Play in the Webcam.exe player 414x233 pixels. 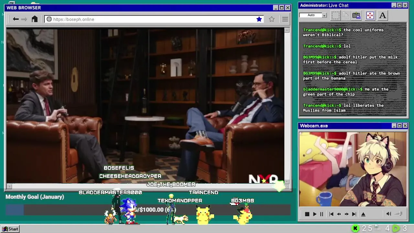pos(314,214)
